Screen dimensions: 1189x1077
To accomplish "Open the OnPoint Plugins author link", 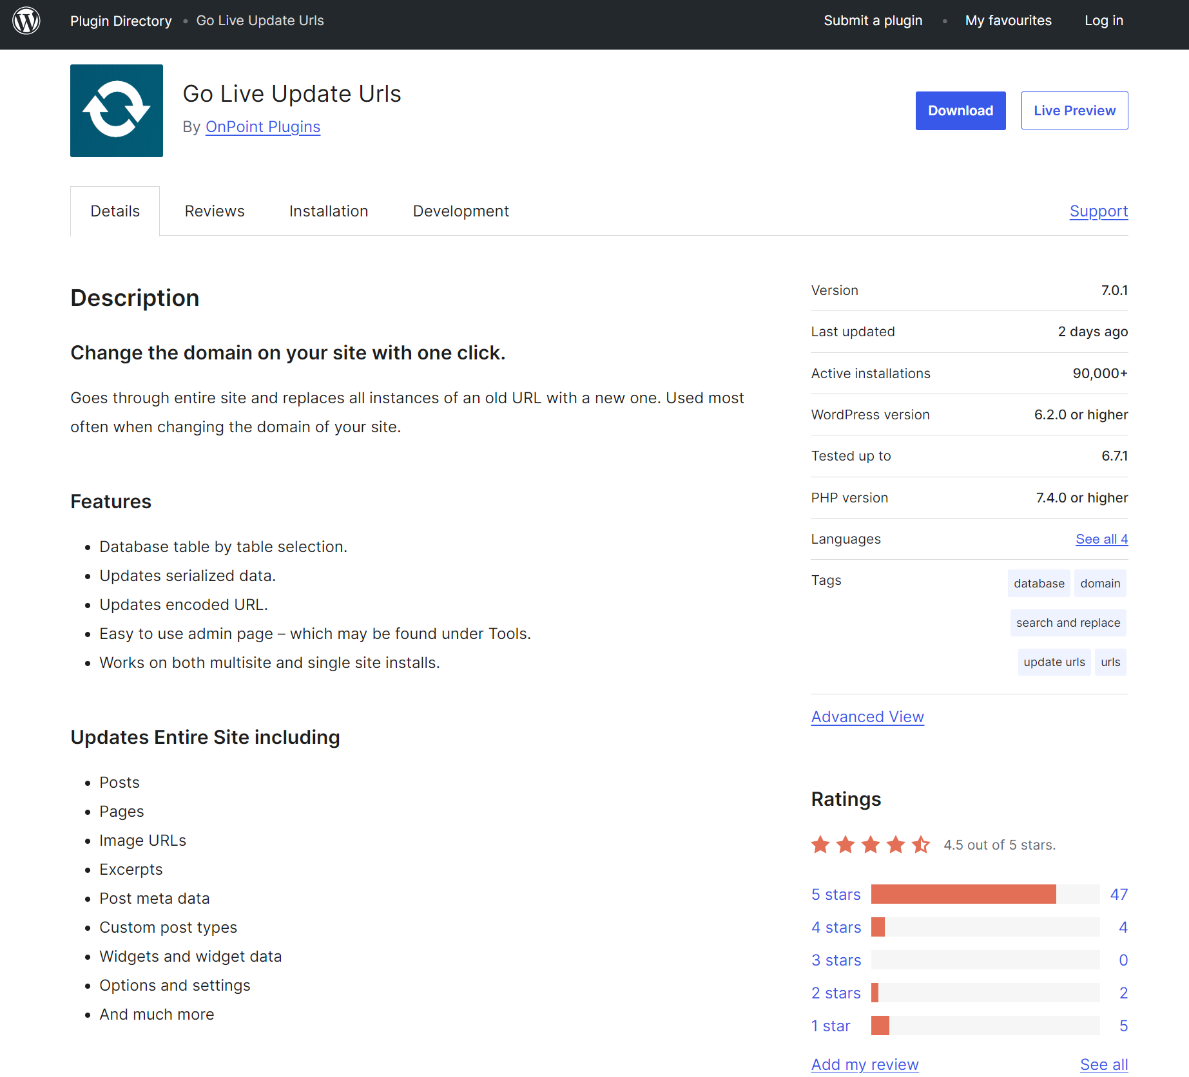I will pyautogui.click(x=263, y=127).
